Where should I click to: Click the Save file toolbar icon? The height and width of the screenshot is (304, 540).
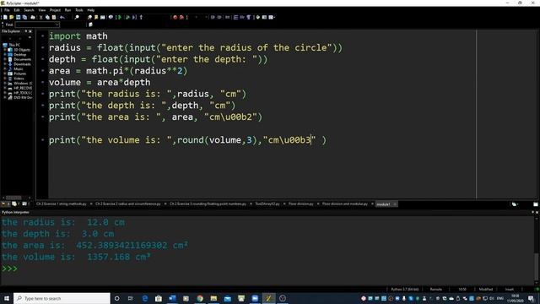19,17
